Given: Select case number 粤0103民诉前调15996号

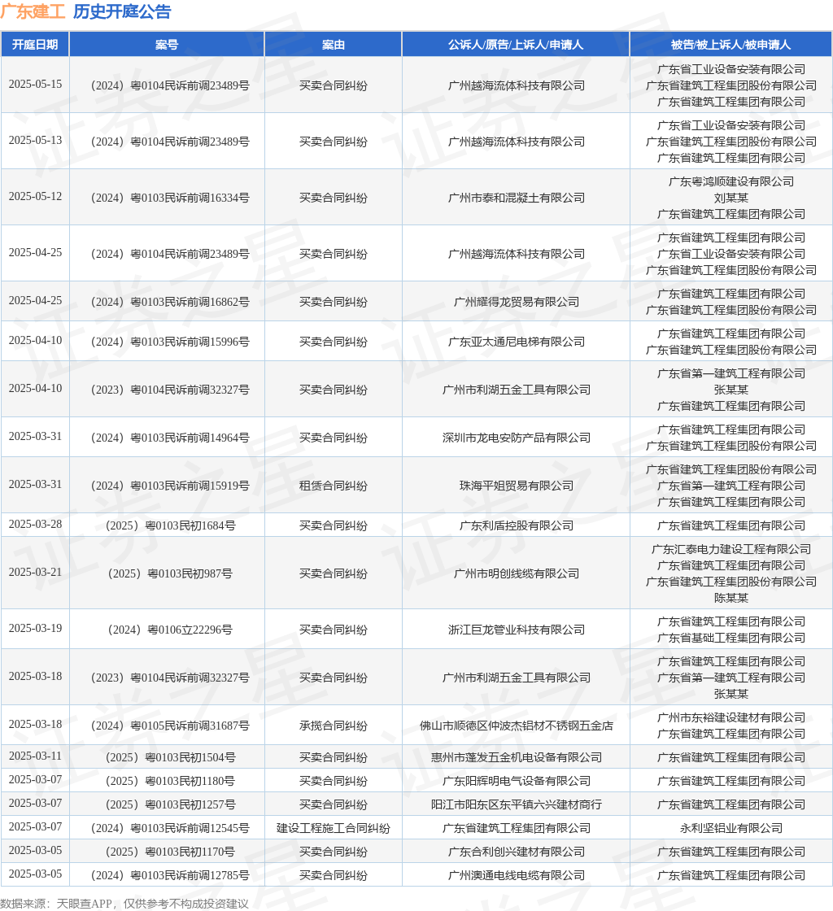Looking at the screenshot, I should tap(170, 342).
